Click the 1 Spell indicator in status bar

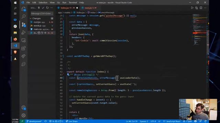[187, 121]
